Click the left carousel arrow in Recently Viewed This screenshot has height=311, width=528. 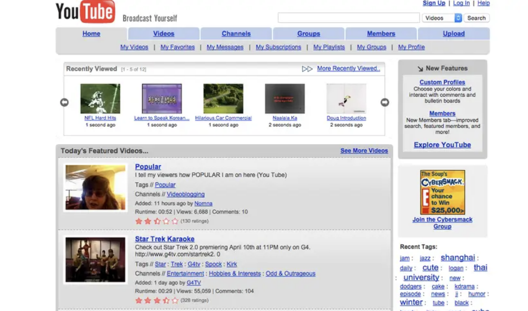tap(64, 102)
